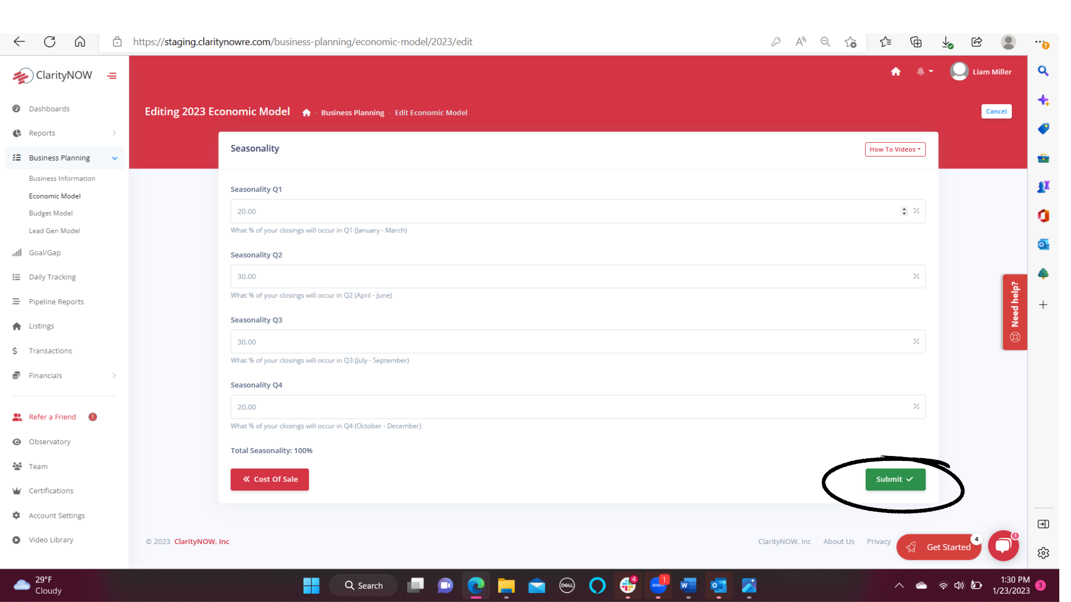Select the Budget Model menu item
Viewport: 1071px width, 602px height.
[x=50, y=213]
